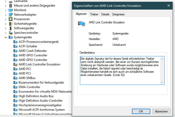Image resolution: width=175 pixels, height=117 pixels.
Task: Open the Ereignisse tab
Action: pos(118,14)
